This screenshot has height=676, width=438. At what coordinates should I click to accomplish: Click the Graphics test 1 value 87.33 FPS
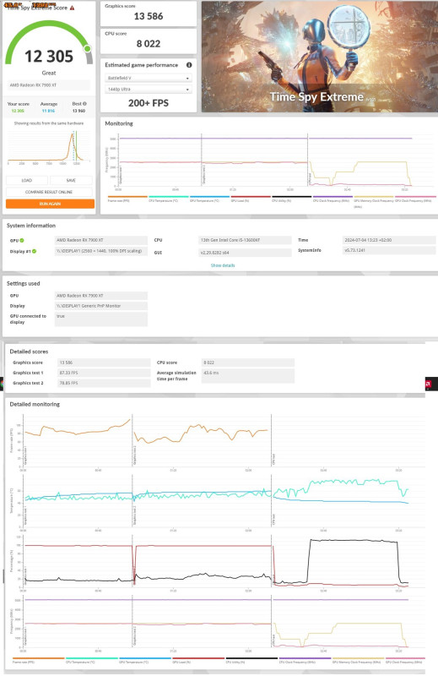pyautogui.click(x=104, y=373)
